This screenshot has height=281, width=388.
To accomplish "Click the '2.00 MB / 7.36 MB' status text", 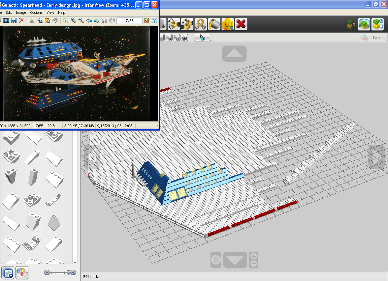I will click(x=79, y=126).
